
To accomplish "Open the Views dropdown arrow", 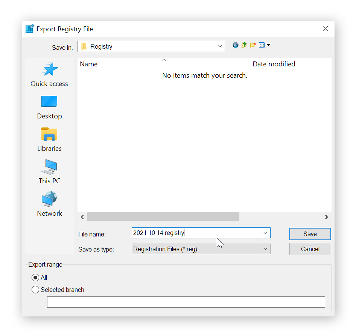I will [268, 45].
